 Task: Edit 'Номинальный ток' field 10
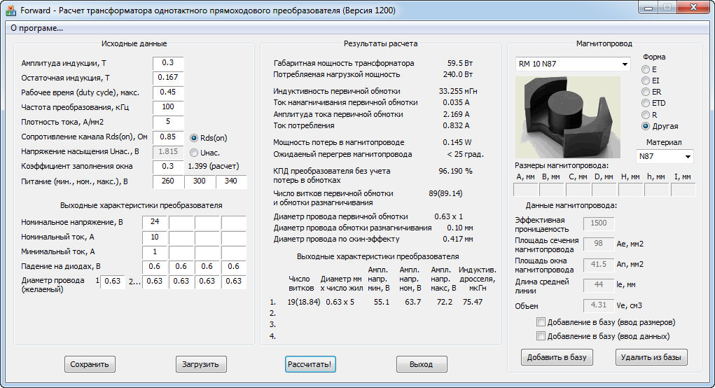click(x=155, y=237)
